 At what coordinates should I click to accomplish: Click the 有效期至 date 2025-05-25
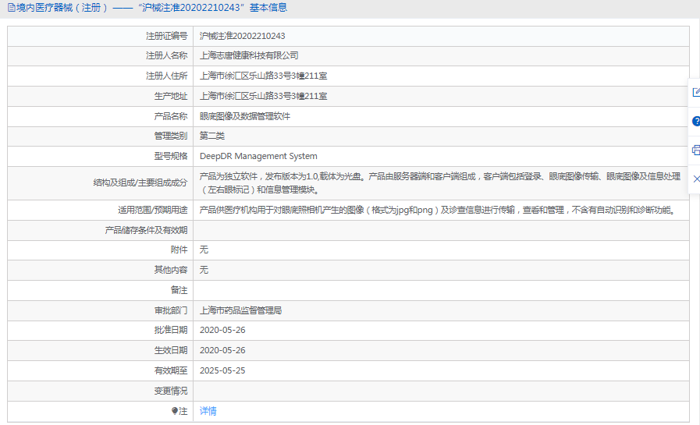222,370
